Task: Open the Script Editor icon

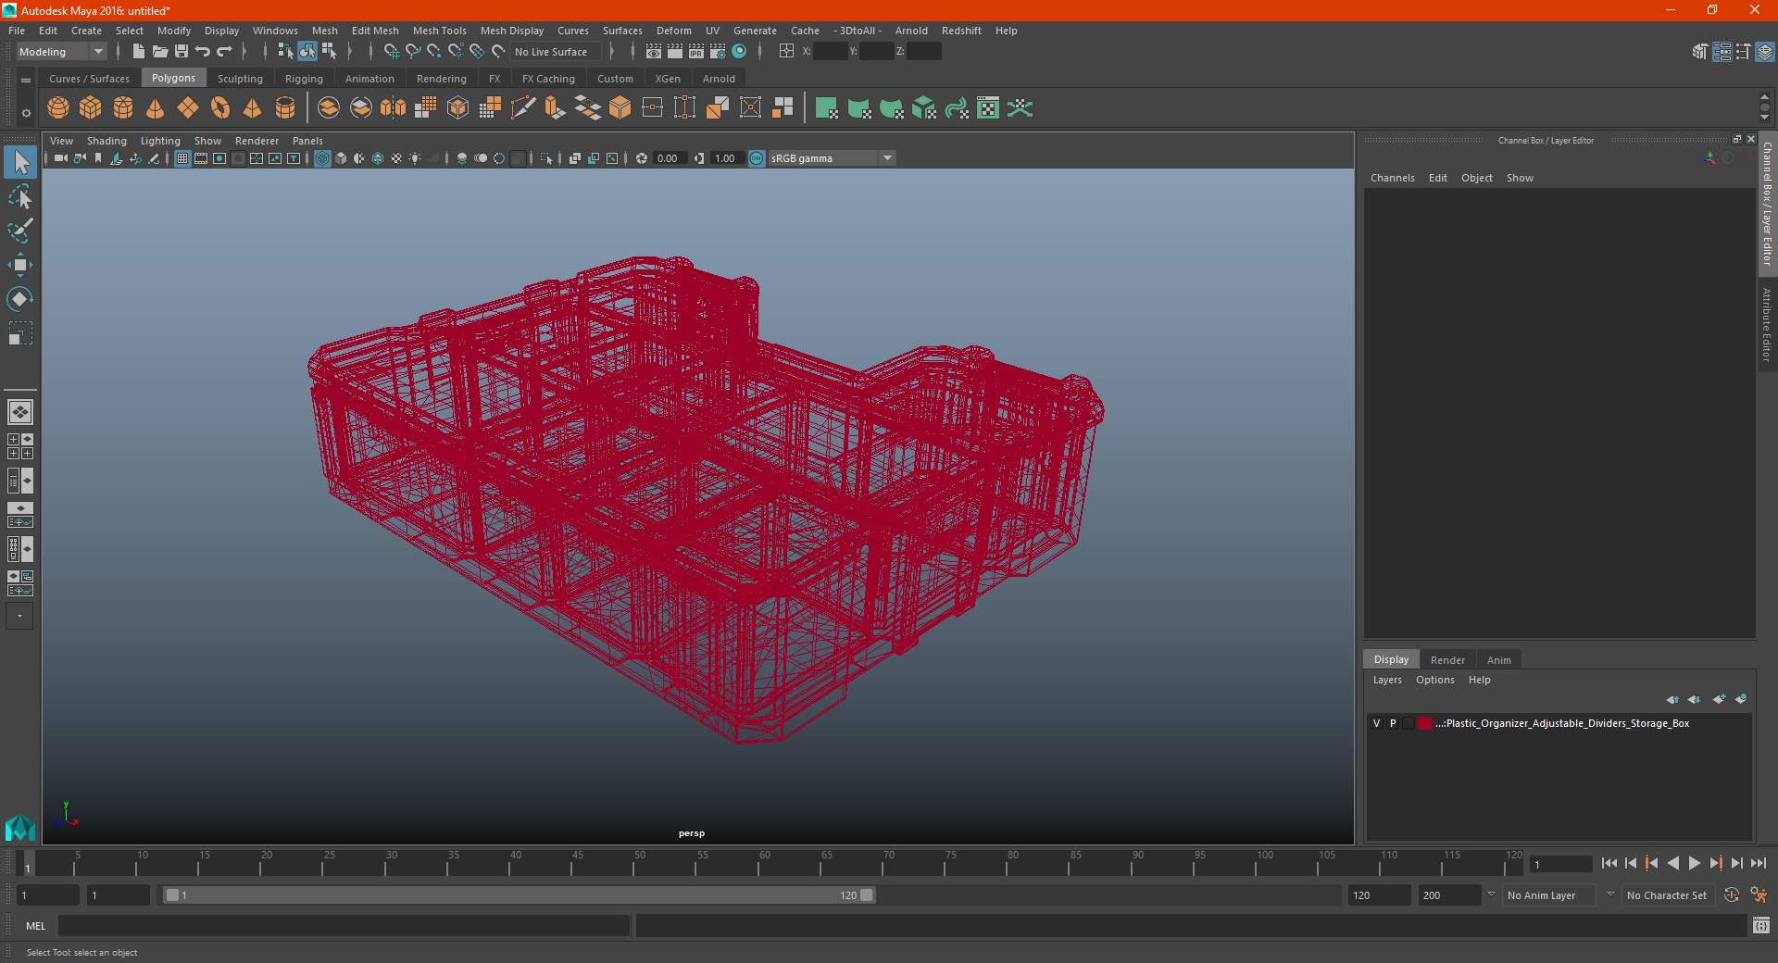Action: coord(1760,925)
